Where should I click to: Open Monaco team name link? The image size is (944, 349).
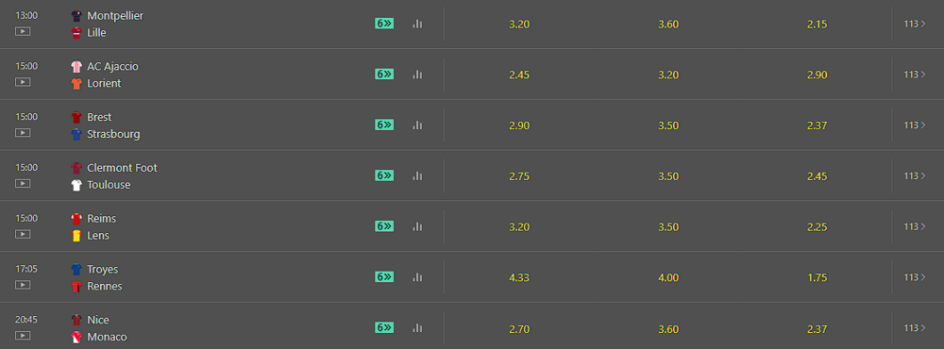[x=108, y=337]
